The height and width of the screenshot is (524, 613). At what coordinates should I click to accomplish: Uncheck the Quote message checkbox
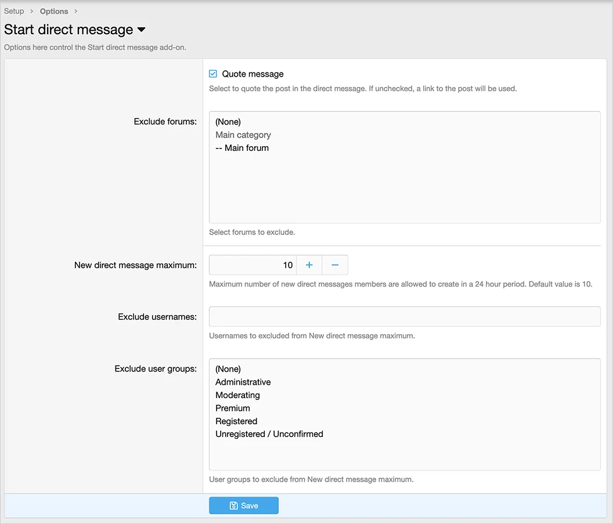pos(213,74)
